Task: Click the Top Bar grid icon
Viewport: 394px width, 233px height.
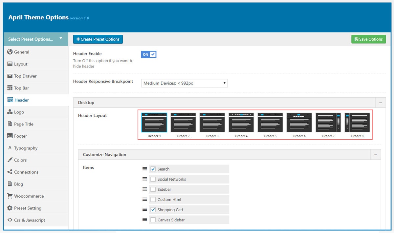Action: tap(10, 88)
